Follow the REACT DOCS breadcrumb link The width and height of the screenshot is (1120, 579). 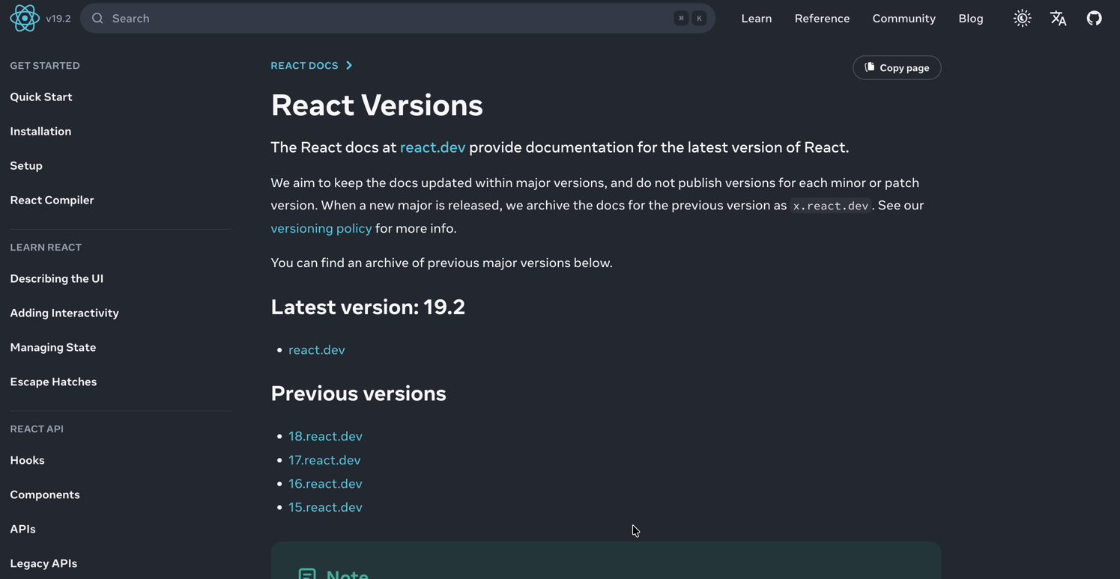[304, 66]
